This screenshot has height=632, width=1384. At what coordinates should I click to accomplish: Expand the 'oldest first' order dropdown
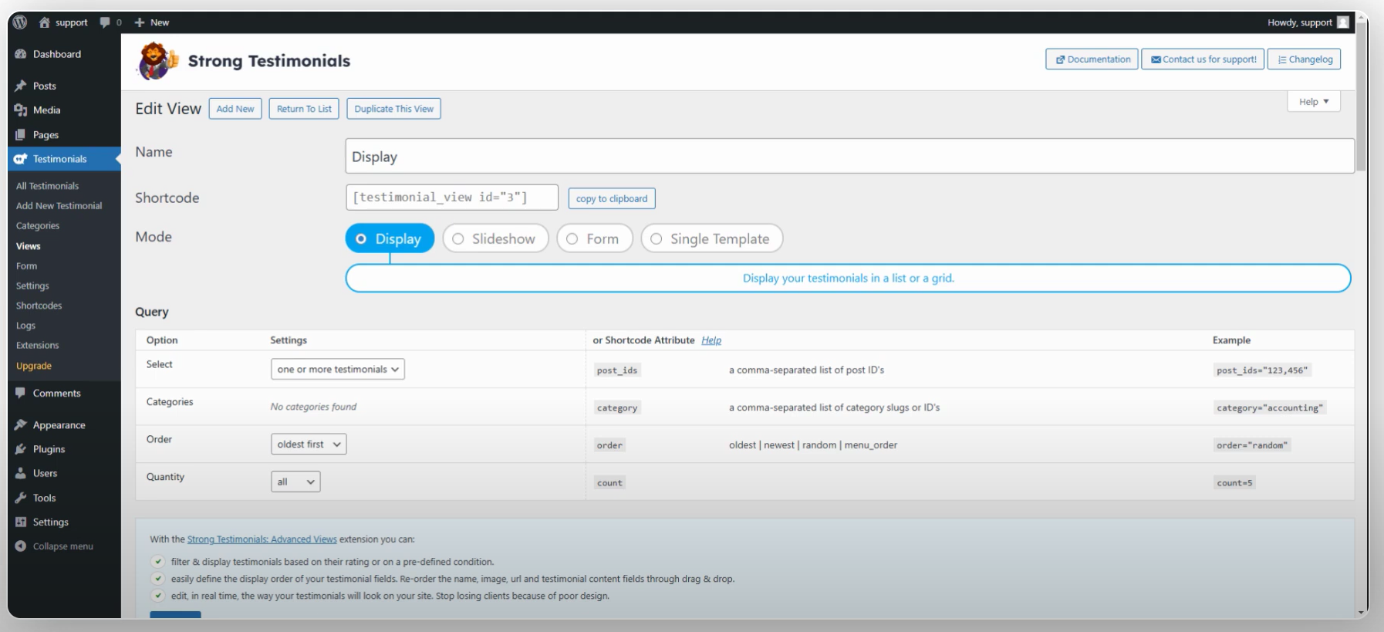(309, 444)
